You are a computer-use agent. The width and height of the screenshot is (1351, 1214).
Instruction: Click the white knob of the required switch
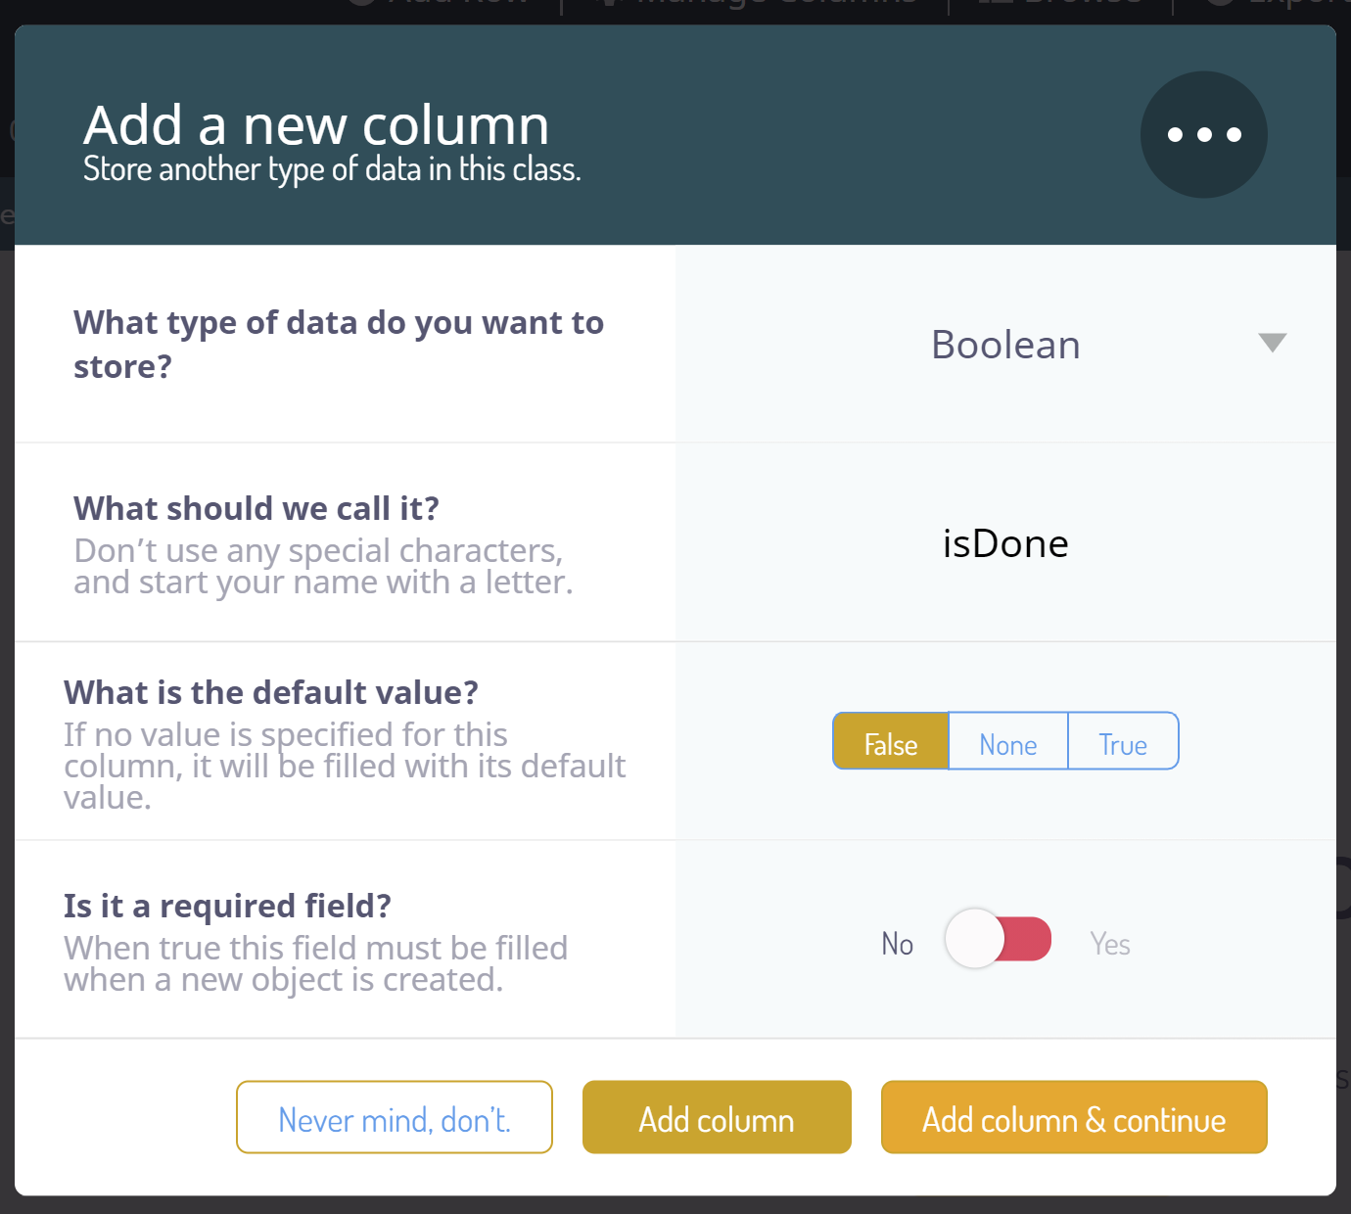pyautogui.click(x=975, y=940)
